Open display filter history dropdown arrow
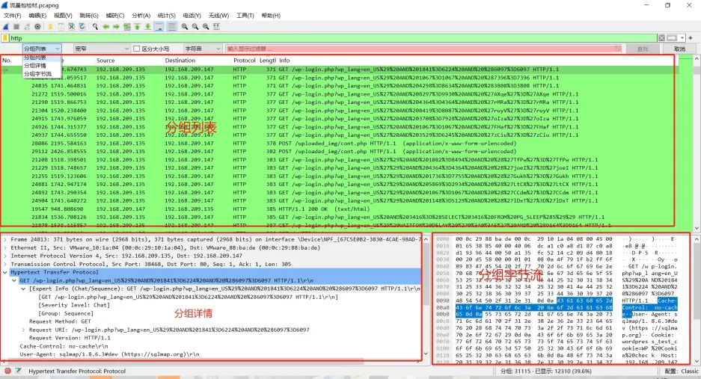 (x=682, y=38)
